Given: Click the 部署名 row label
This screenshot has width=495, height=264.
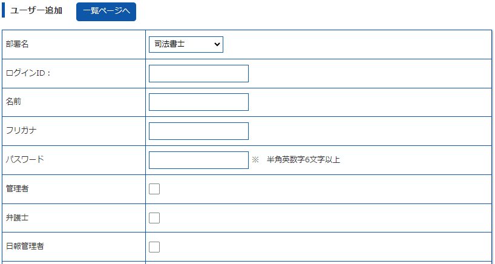Looking at the screenshot, I should [x=18, y=44].
